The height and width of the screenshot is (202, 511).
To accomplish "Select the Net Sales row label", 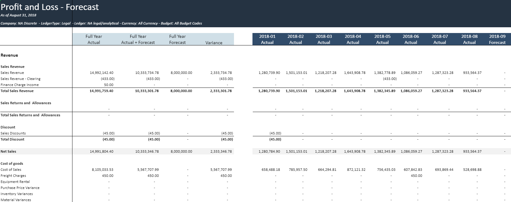I will (8, 151).
